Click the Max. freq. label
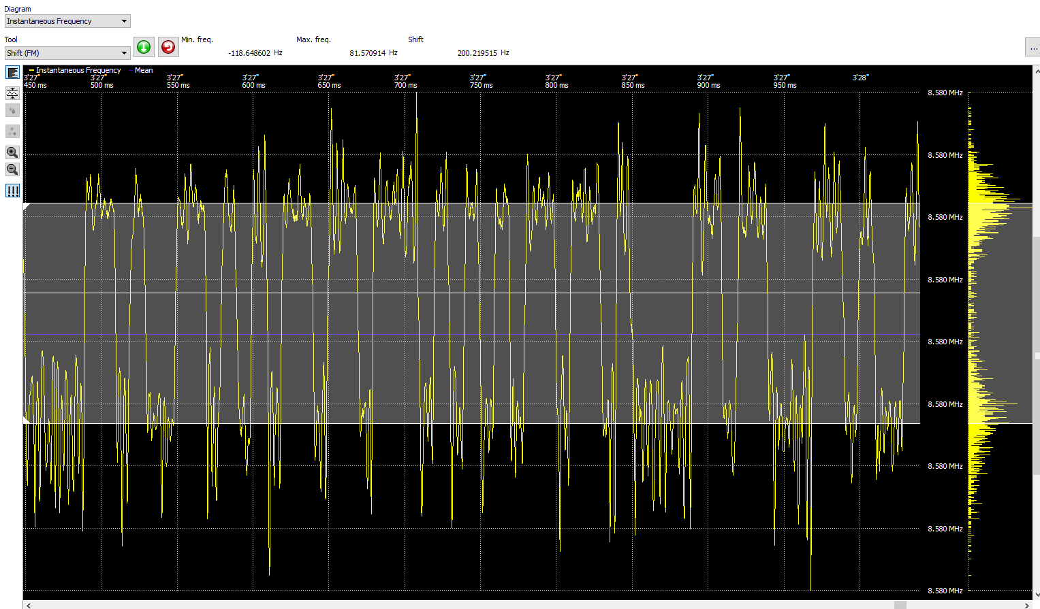The image size is (1040, 609). [x=313, y=39]
